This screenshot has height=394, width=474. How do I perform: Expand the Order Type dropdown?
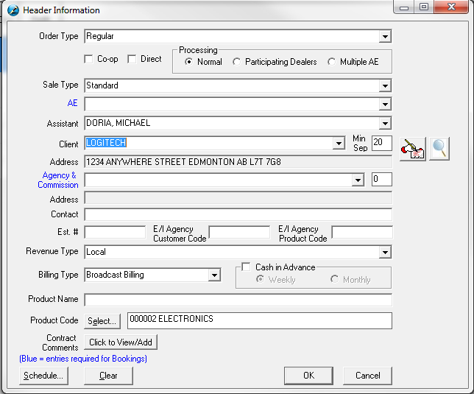tap(385, 36)
